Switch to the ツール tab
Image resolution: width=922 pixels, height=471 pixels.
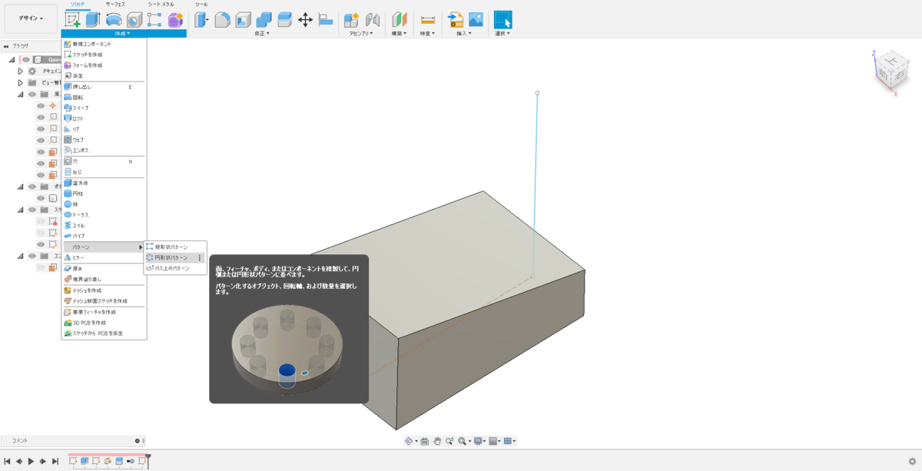pos(201,4)
